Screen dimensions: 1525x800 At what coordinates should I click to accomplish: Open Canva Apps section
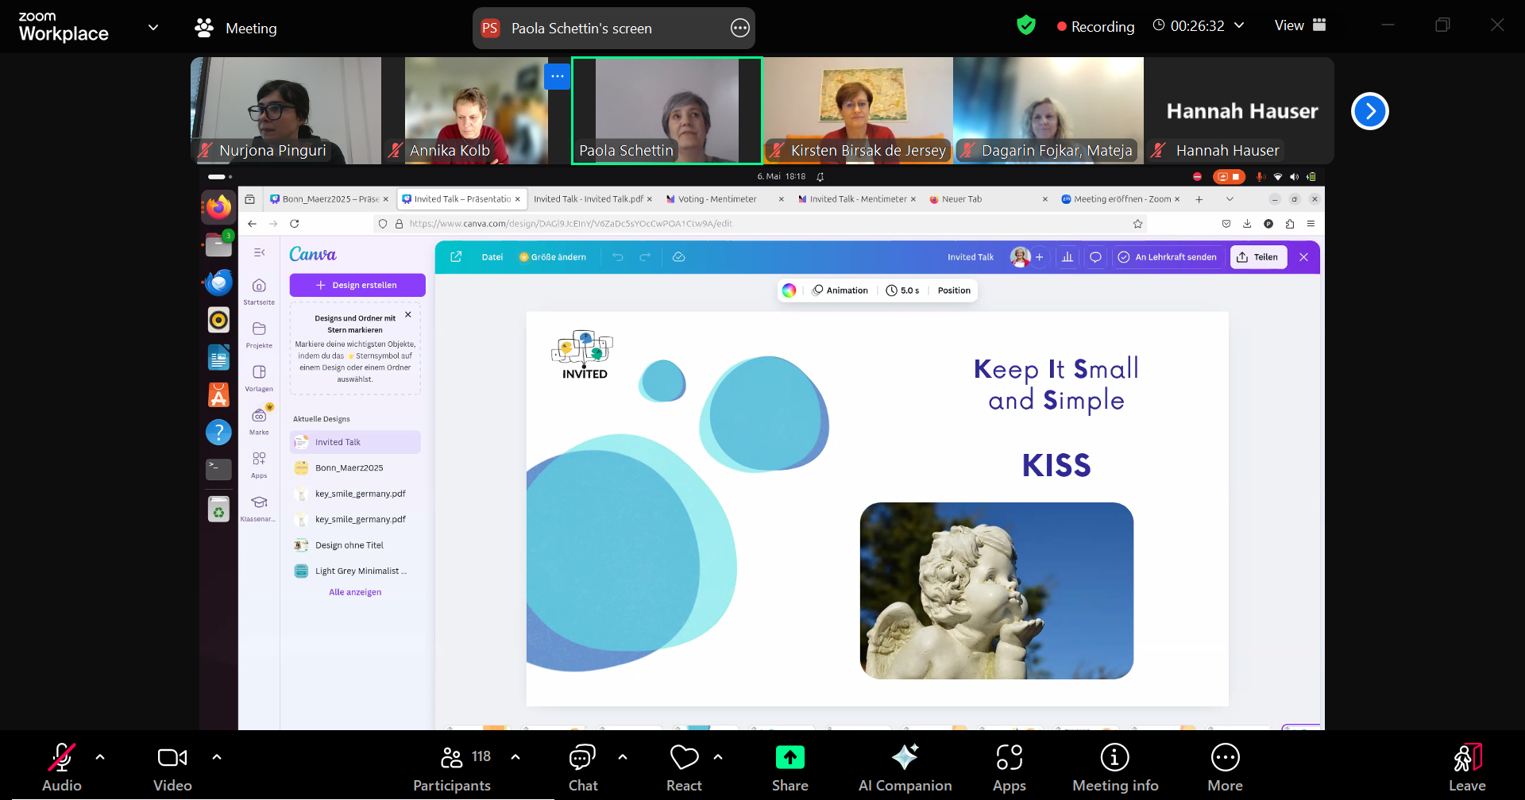259,465
